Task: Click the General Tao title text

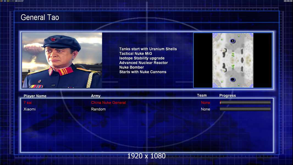Action: [40, 17]
